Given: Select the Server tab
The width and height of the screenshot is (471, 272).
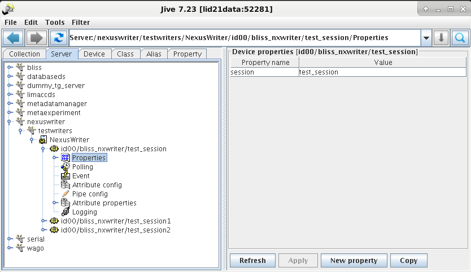Looking at the screenshot, I should (62, 54).
